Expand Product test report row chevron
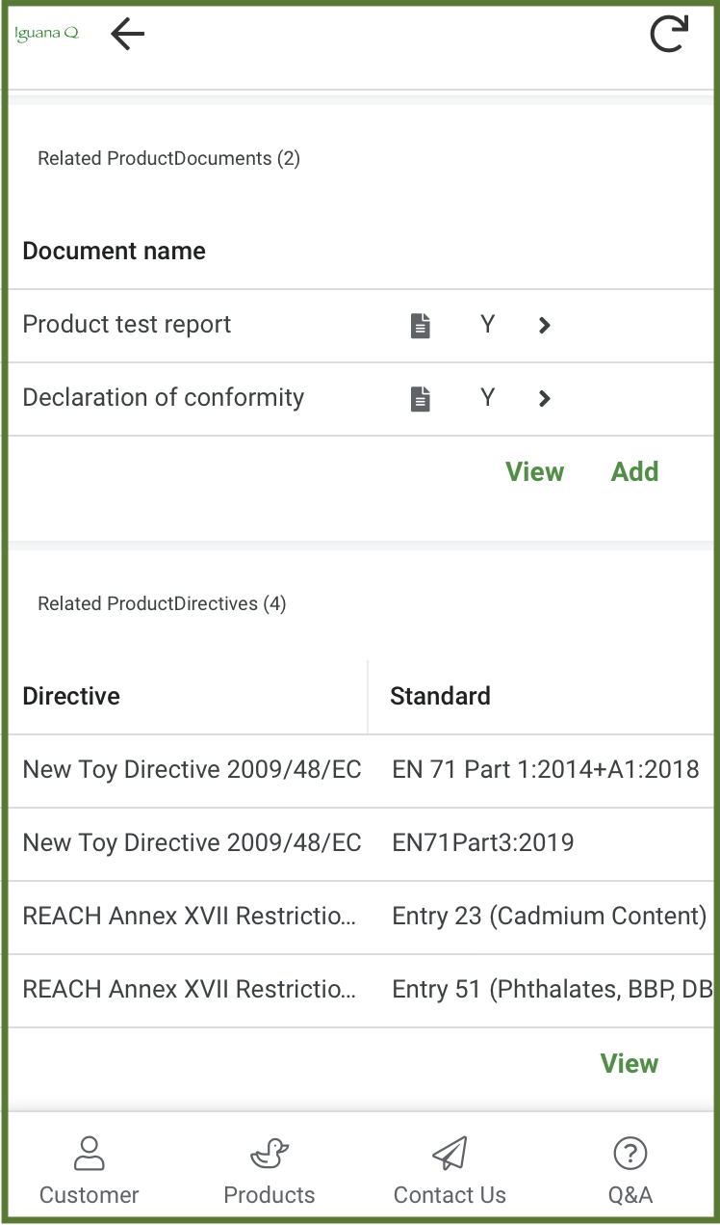 (x=545, y=326)
